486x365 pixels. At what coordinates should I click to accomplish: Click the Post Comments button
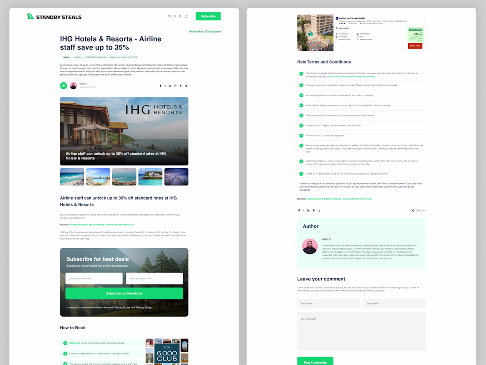(315, 361)
